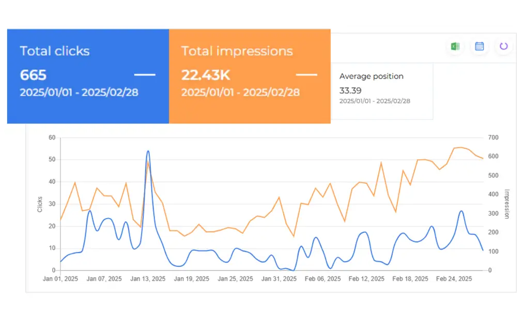The height and width of the screenshot is (321, 524).
Task: Click the 665 total clicks value
Action: tap(33, 74)
